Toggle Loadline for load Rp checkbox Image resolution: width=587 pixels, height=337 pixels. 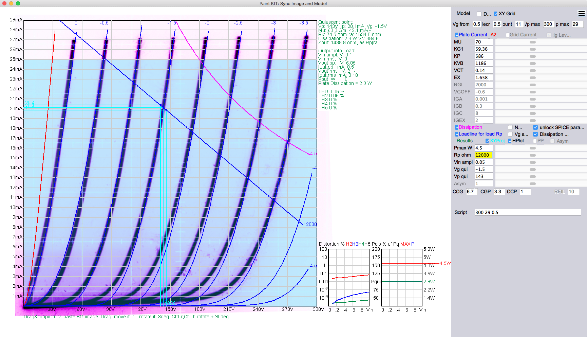coord(456,134)
